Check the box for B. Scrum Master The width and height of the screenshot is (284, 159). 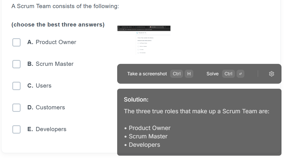pyautogui.click(x=16, y=64)
